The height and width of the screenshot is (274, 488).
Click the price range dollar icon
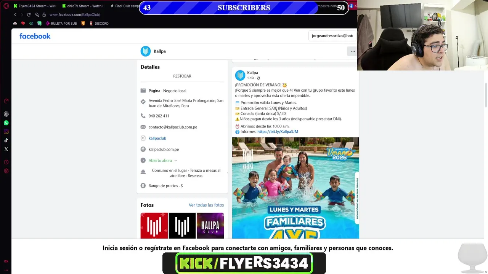click(143, 186)
